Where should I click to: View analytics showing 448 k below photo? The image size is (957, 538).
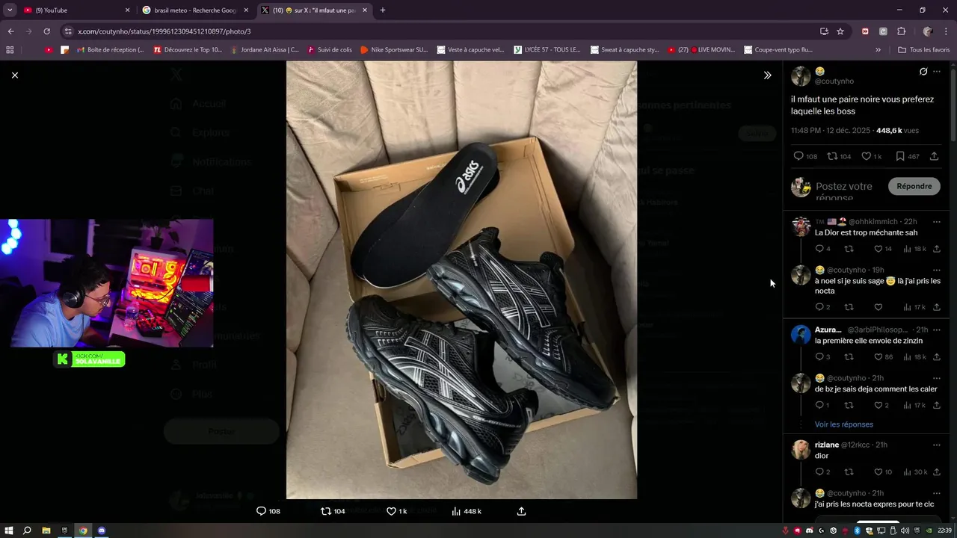click(467, 511)
